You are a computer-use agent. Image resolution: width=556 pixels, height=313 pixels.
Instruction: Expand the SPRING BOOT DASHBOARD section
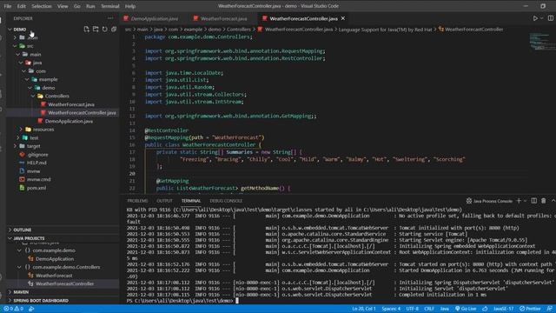click(41, 301)
